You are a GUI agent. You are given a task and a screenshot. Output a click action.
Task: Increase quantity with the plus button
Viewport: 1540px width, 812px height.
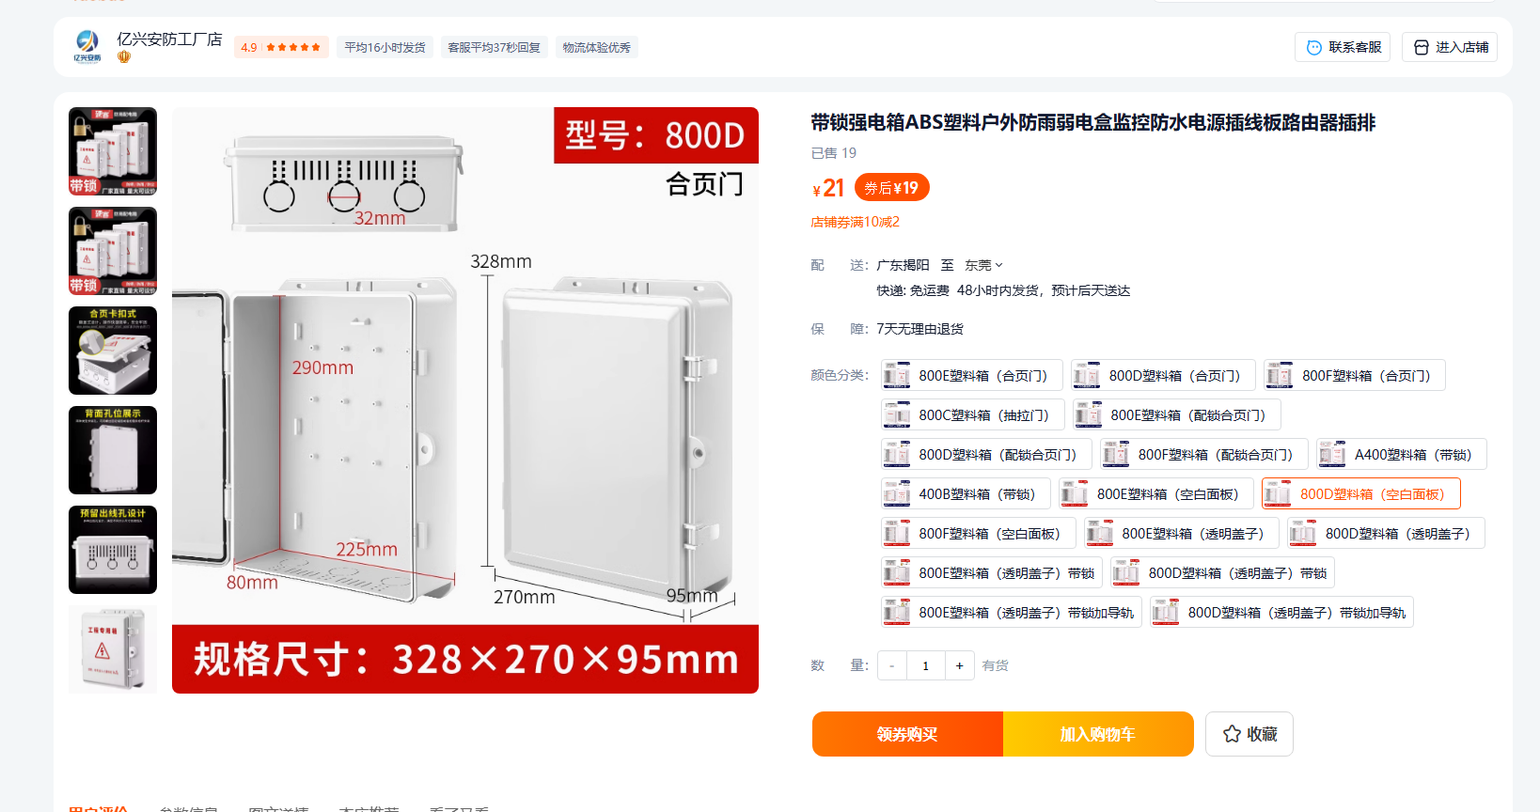(959, 665)
